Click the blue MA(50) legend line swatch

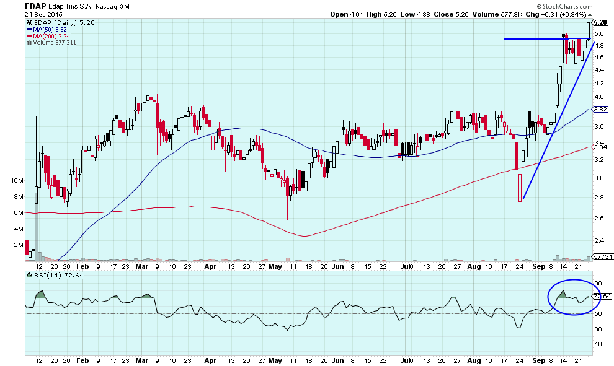point(29,29)
